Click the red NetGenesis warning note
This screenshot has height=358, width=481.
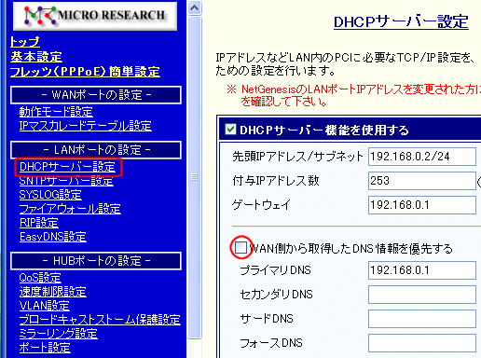click(x=353, y=95)
